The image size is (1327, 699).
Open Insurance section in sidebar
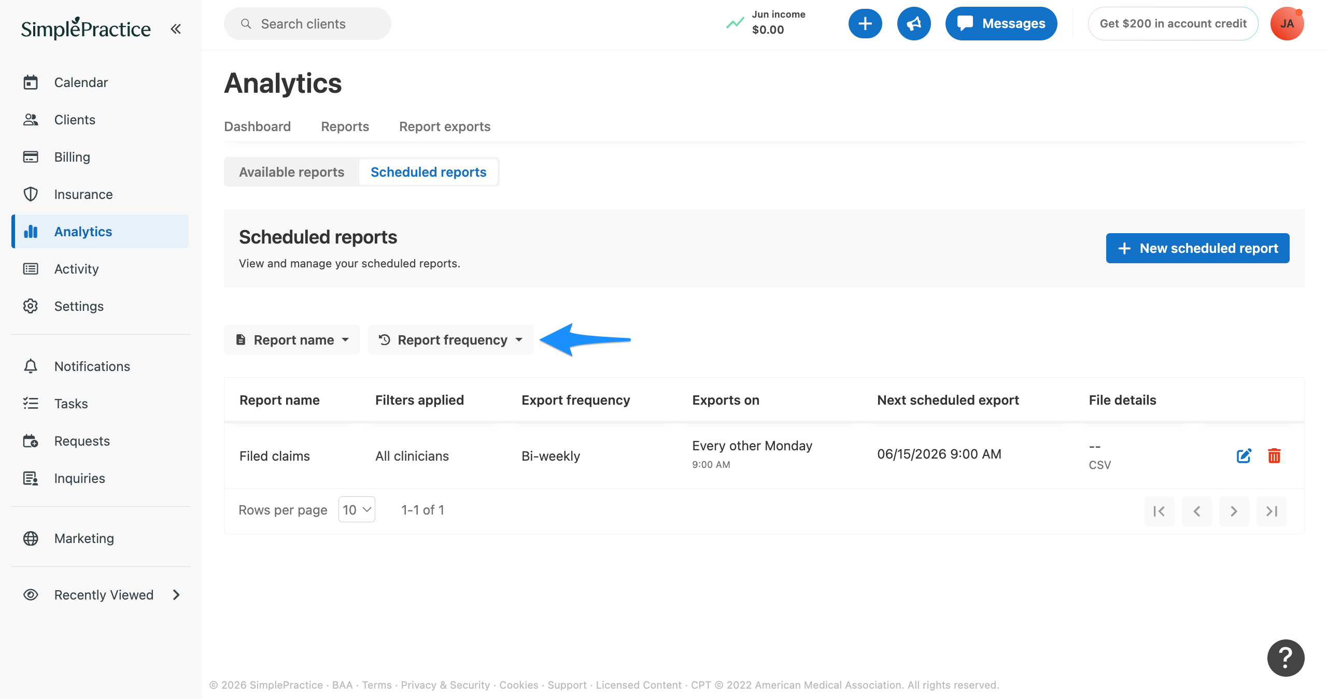coord(100,194)
